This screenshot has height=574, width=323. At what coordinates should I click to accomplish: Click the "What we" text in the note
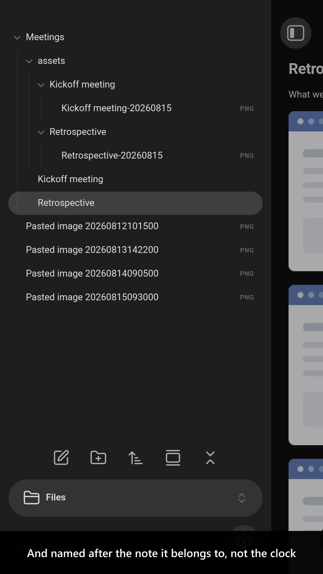coord(306,94)
